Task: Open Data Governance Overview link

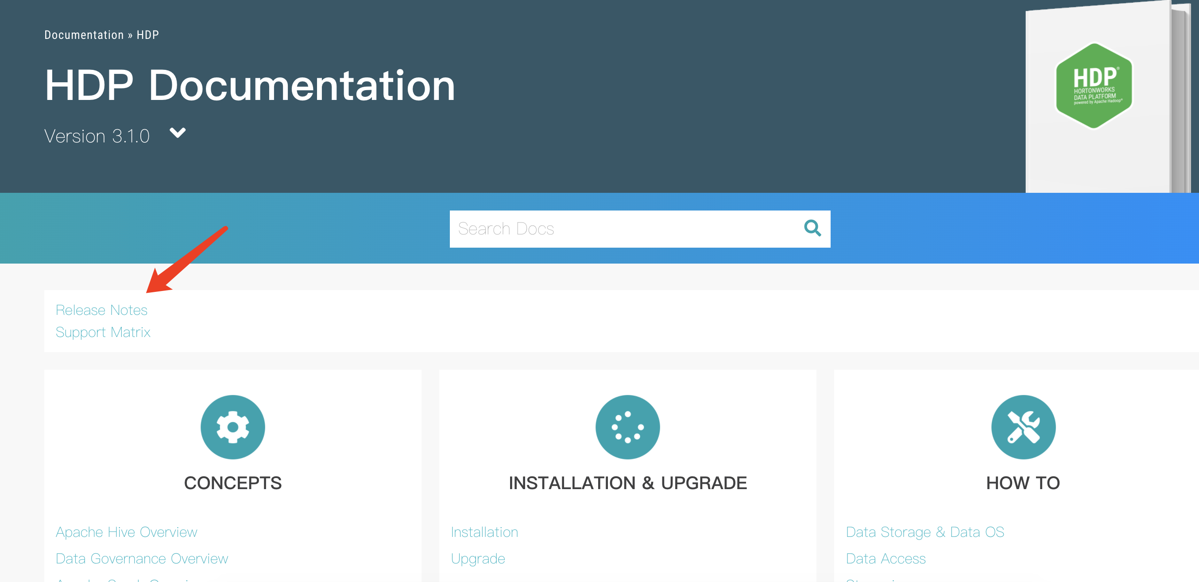Action: click(142, 558)
